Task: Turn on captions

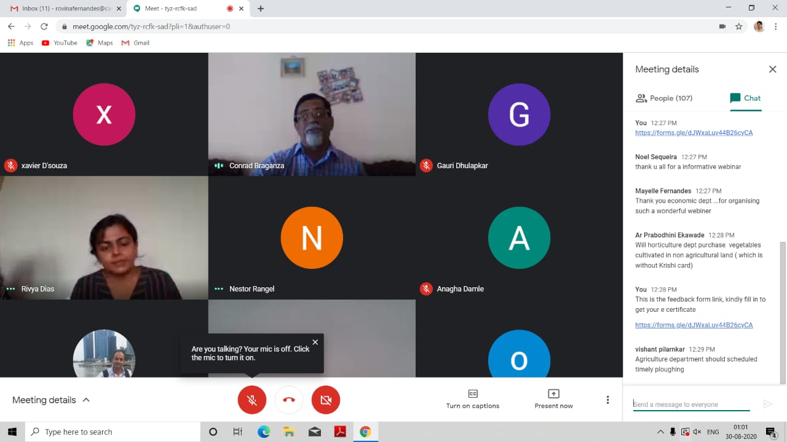Action: click(472, 399)
